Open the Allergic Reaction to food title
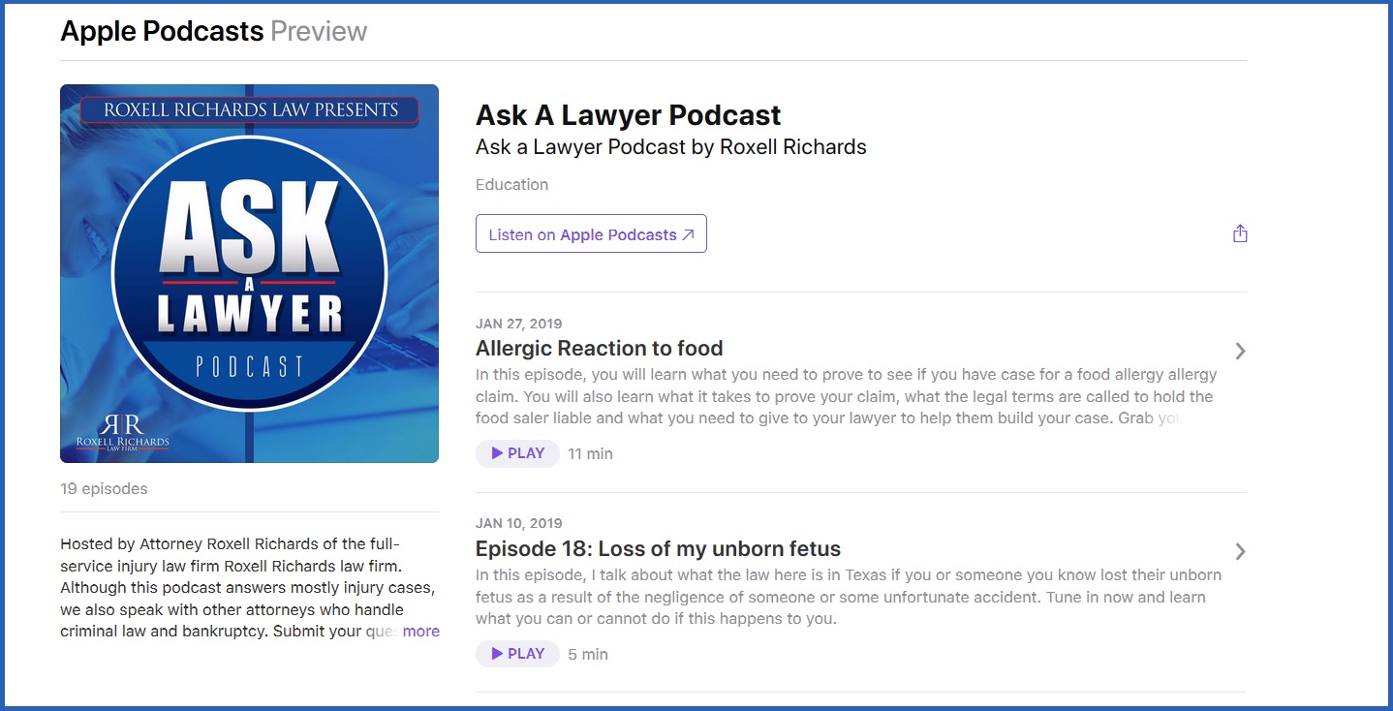The image size is (1393, 711). point(600,348)
